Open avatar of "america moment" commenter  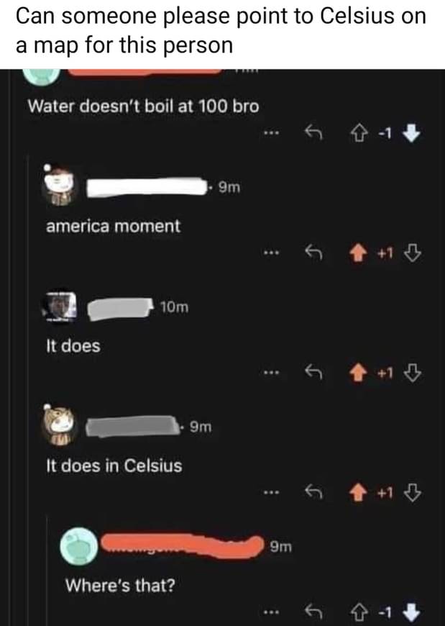tap(59, 185)
